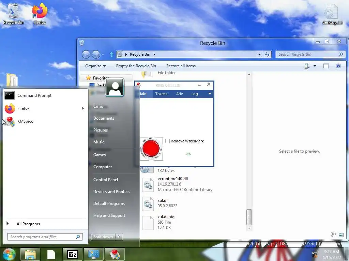Click the Forward navigation button in Recycle Bin
The width and height of the screenshot is (349, 261).
[96, 54]
